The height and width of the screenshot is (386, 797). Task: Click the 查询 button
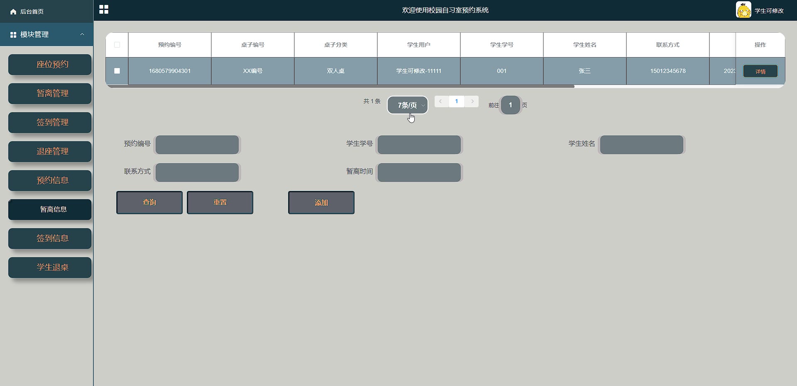pyautogui.click(x=149, y=203)
